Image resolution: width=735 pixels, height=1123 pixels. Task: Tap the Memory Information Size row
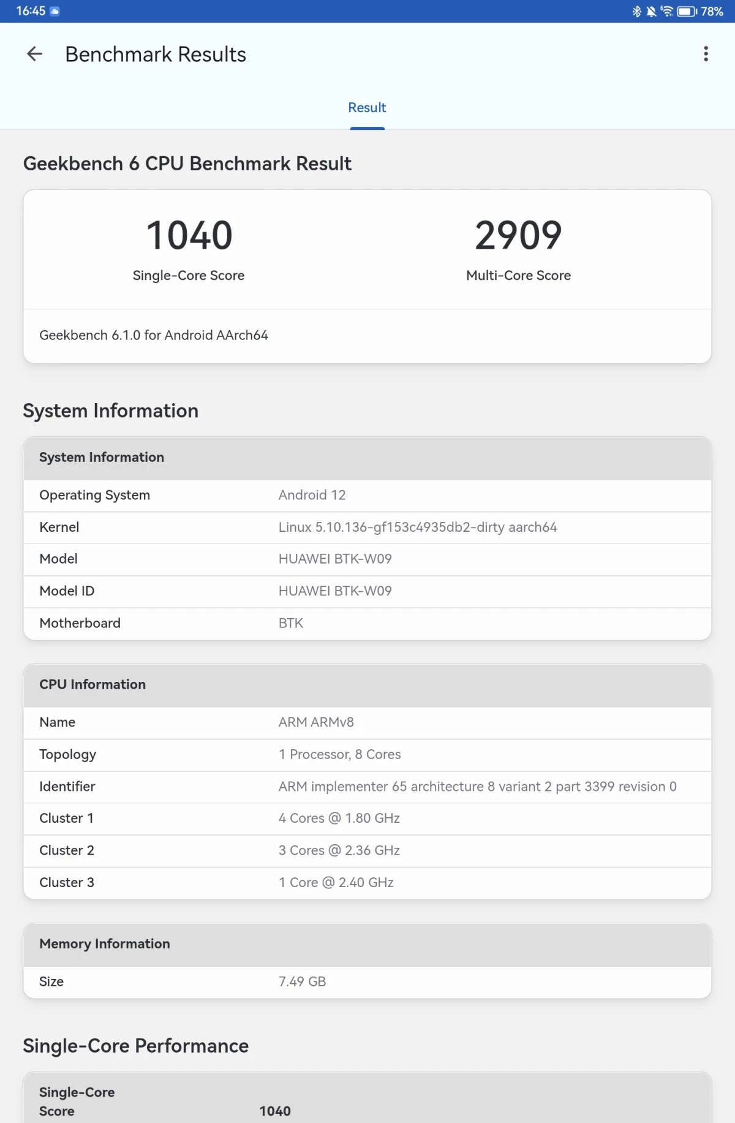click(x=367, y=982)
